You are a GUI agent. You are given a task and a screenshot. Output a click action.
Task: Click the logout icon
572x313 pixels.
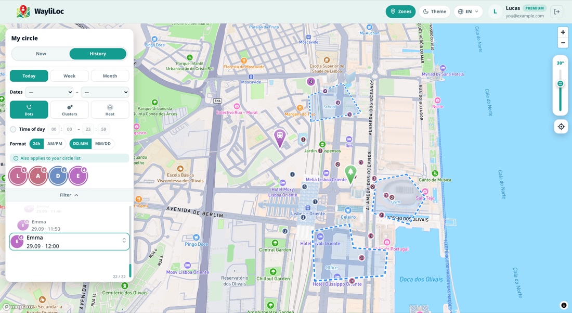(x=557, y=11)
